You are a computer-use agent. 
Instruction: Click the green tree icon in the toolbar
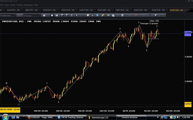[x=161, y=15]
